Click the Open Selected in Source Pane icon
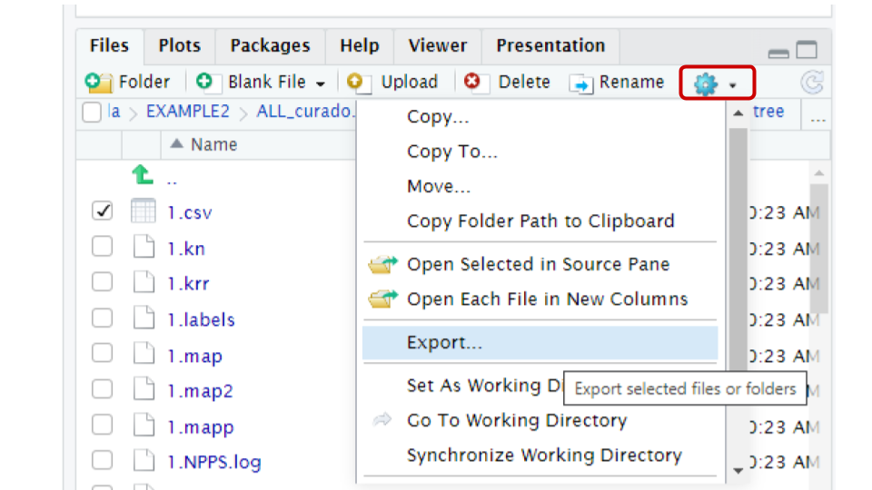 coord(383,264)
